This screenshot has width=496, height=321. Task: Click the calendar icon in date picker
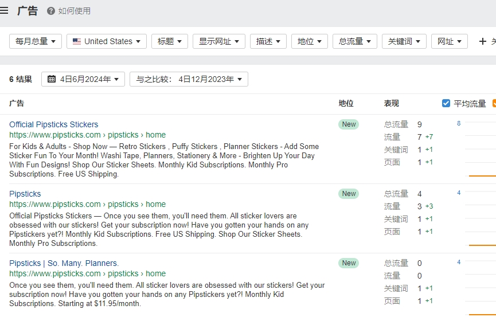(52, 79)
